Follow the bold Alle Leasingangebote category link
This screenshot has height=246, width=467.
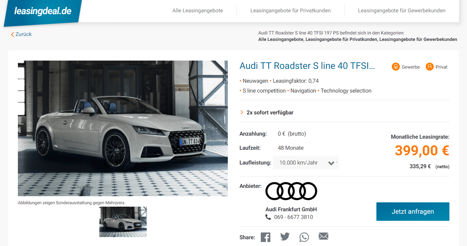click(x=281, y=39)
